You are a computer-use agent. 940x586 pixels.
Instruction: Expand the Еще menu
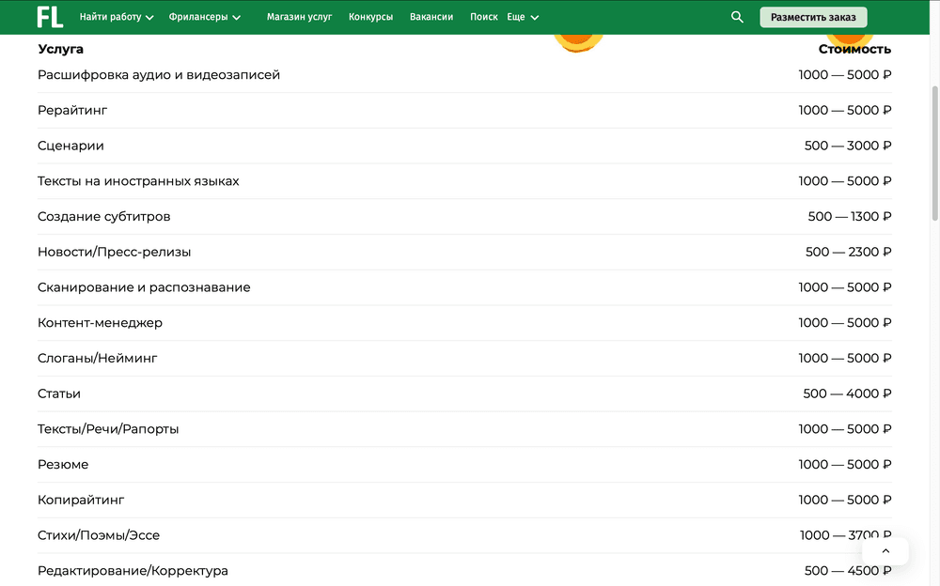(523, 17)
